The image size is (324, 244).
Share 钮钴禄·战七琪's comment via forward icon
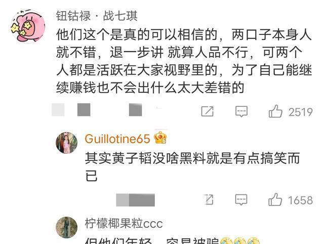coord(207,111)
